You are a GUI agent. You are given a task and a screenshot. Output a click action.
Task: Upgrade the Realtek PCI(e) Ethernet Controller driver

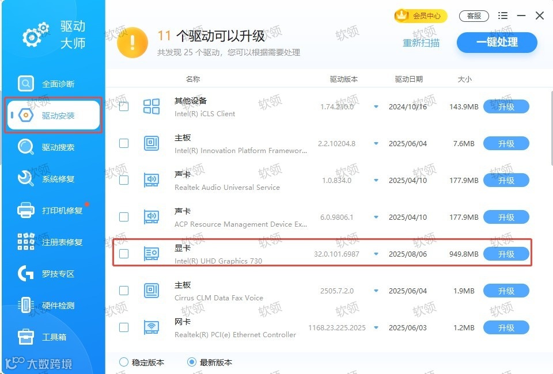click(x=506, y=327)
